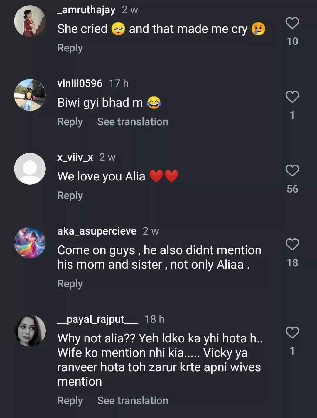Tap the heart on viniii0596's comment
Screen dimensions: 317x418
pos(292,97)
